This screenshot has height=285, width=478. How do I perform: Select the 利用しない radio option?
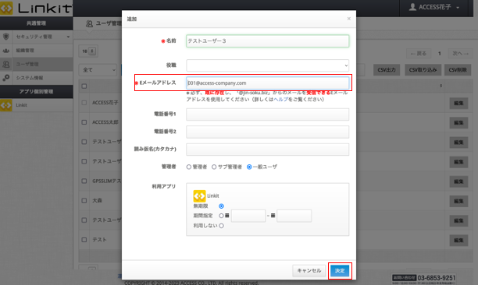pos(221,226)
